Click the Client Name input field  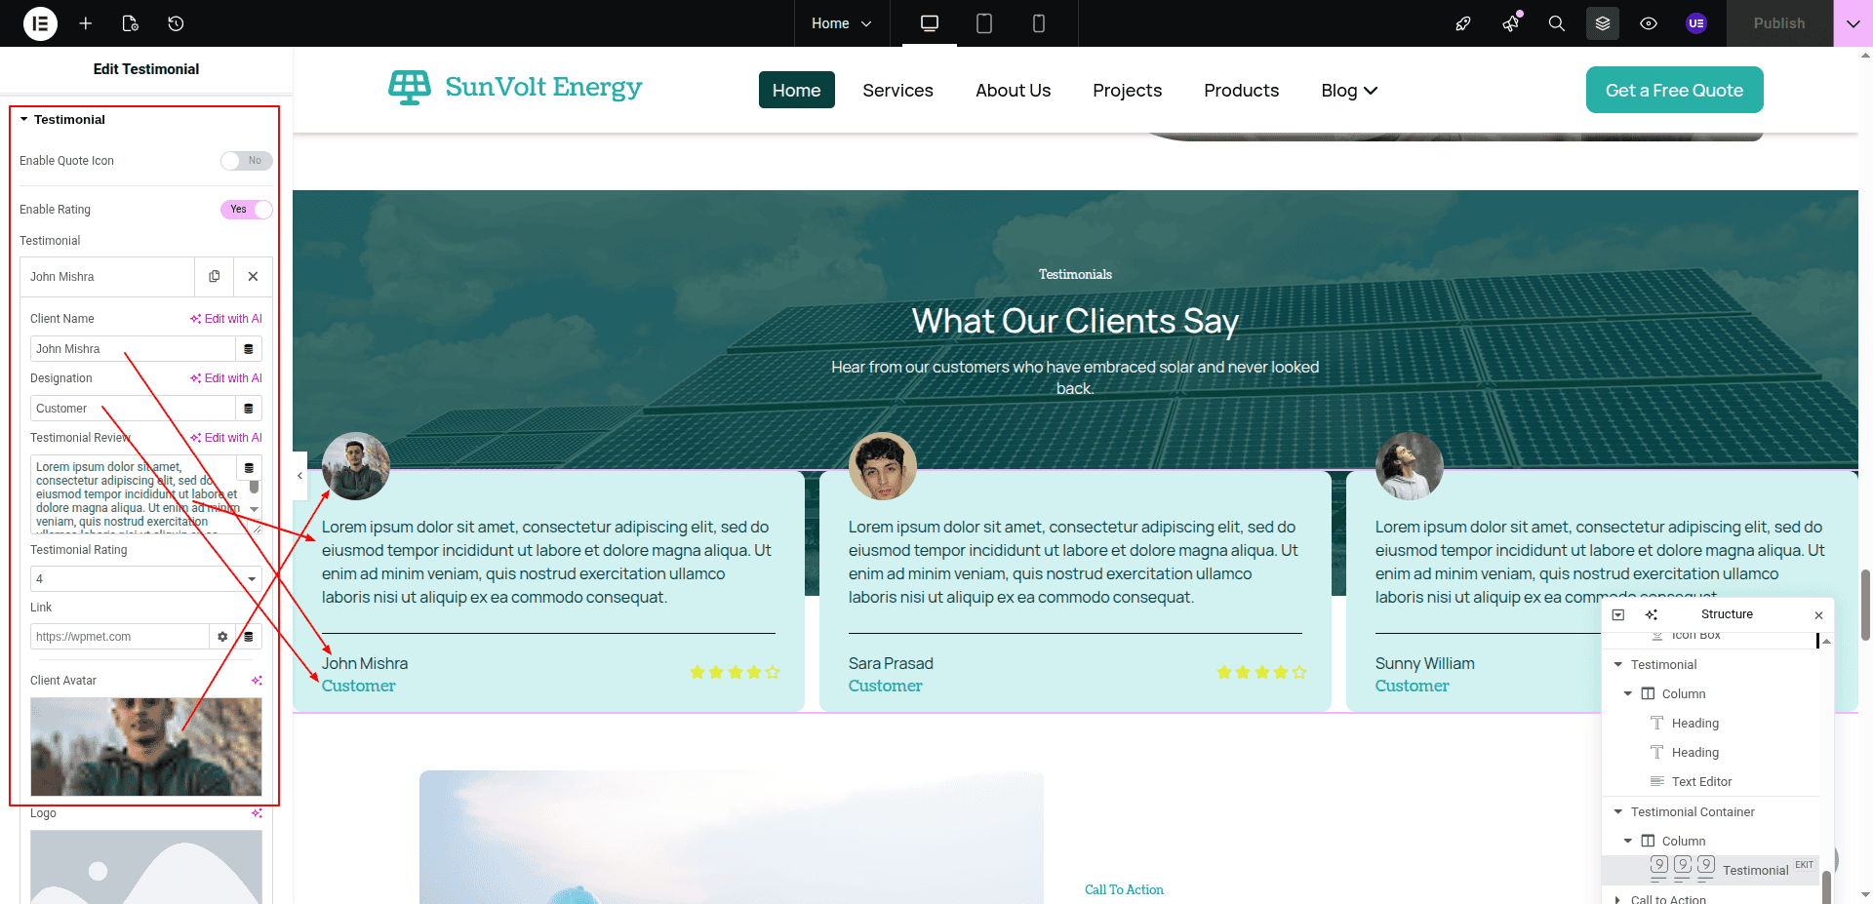133,349
